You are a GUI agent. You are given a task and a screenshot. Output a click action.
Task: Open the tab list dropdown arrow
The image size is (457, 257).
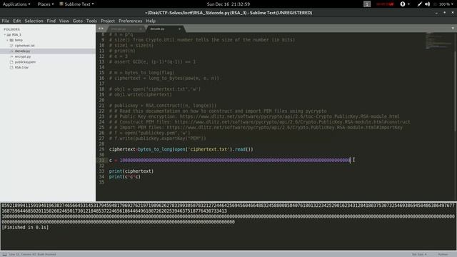[453, 29]
